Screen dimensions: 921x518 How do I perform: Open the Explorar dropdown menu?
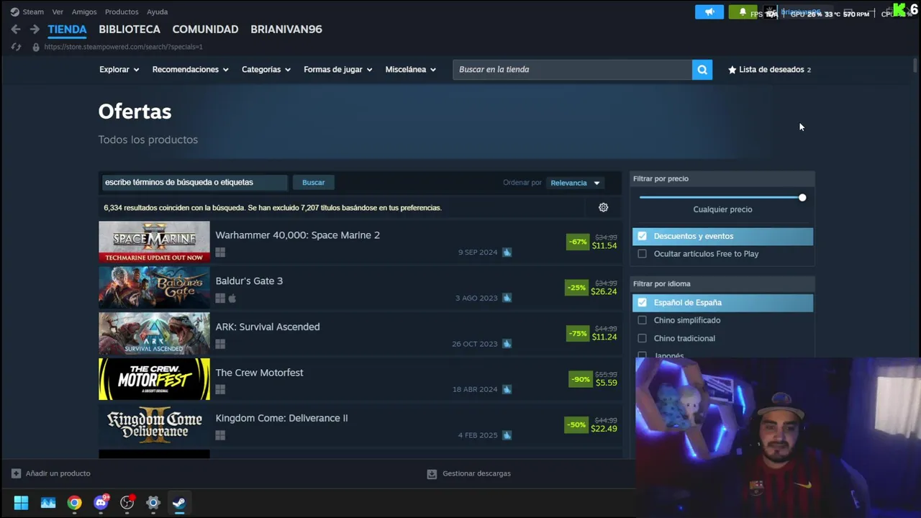coord(119,70)
